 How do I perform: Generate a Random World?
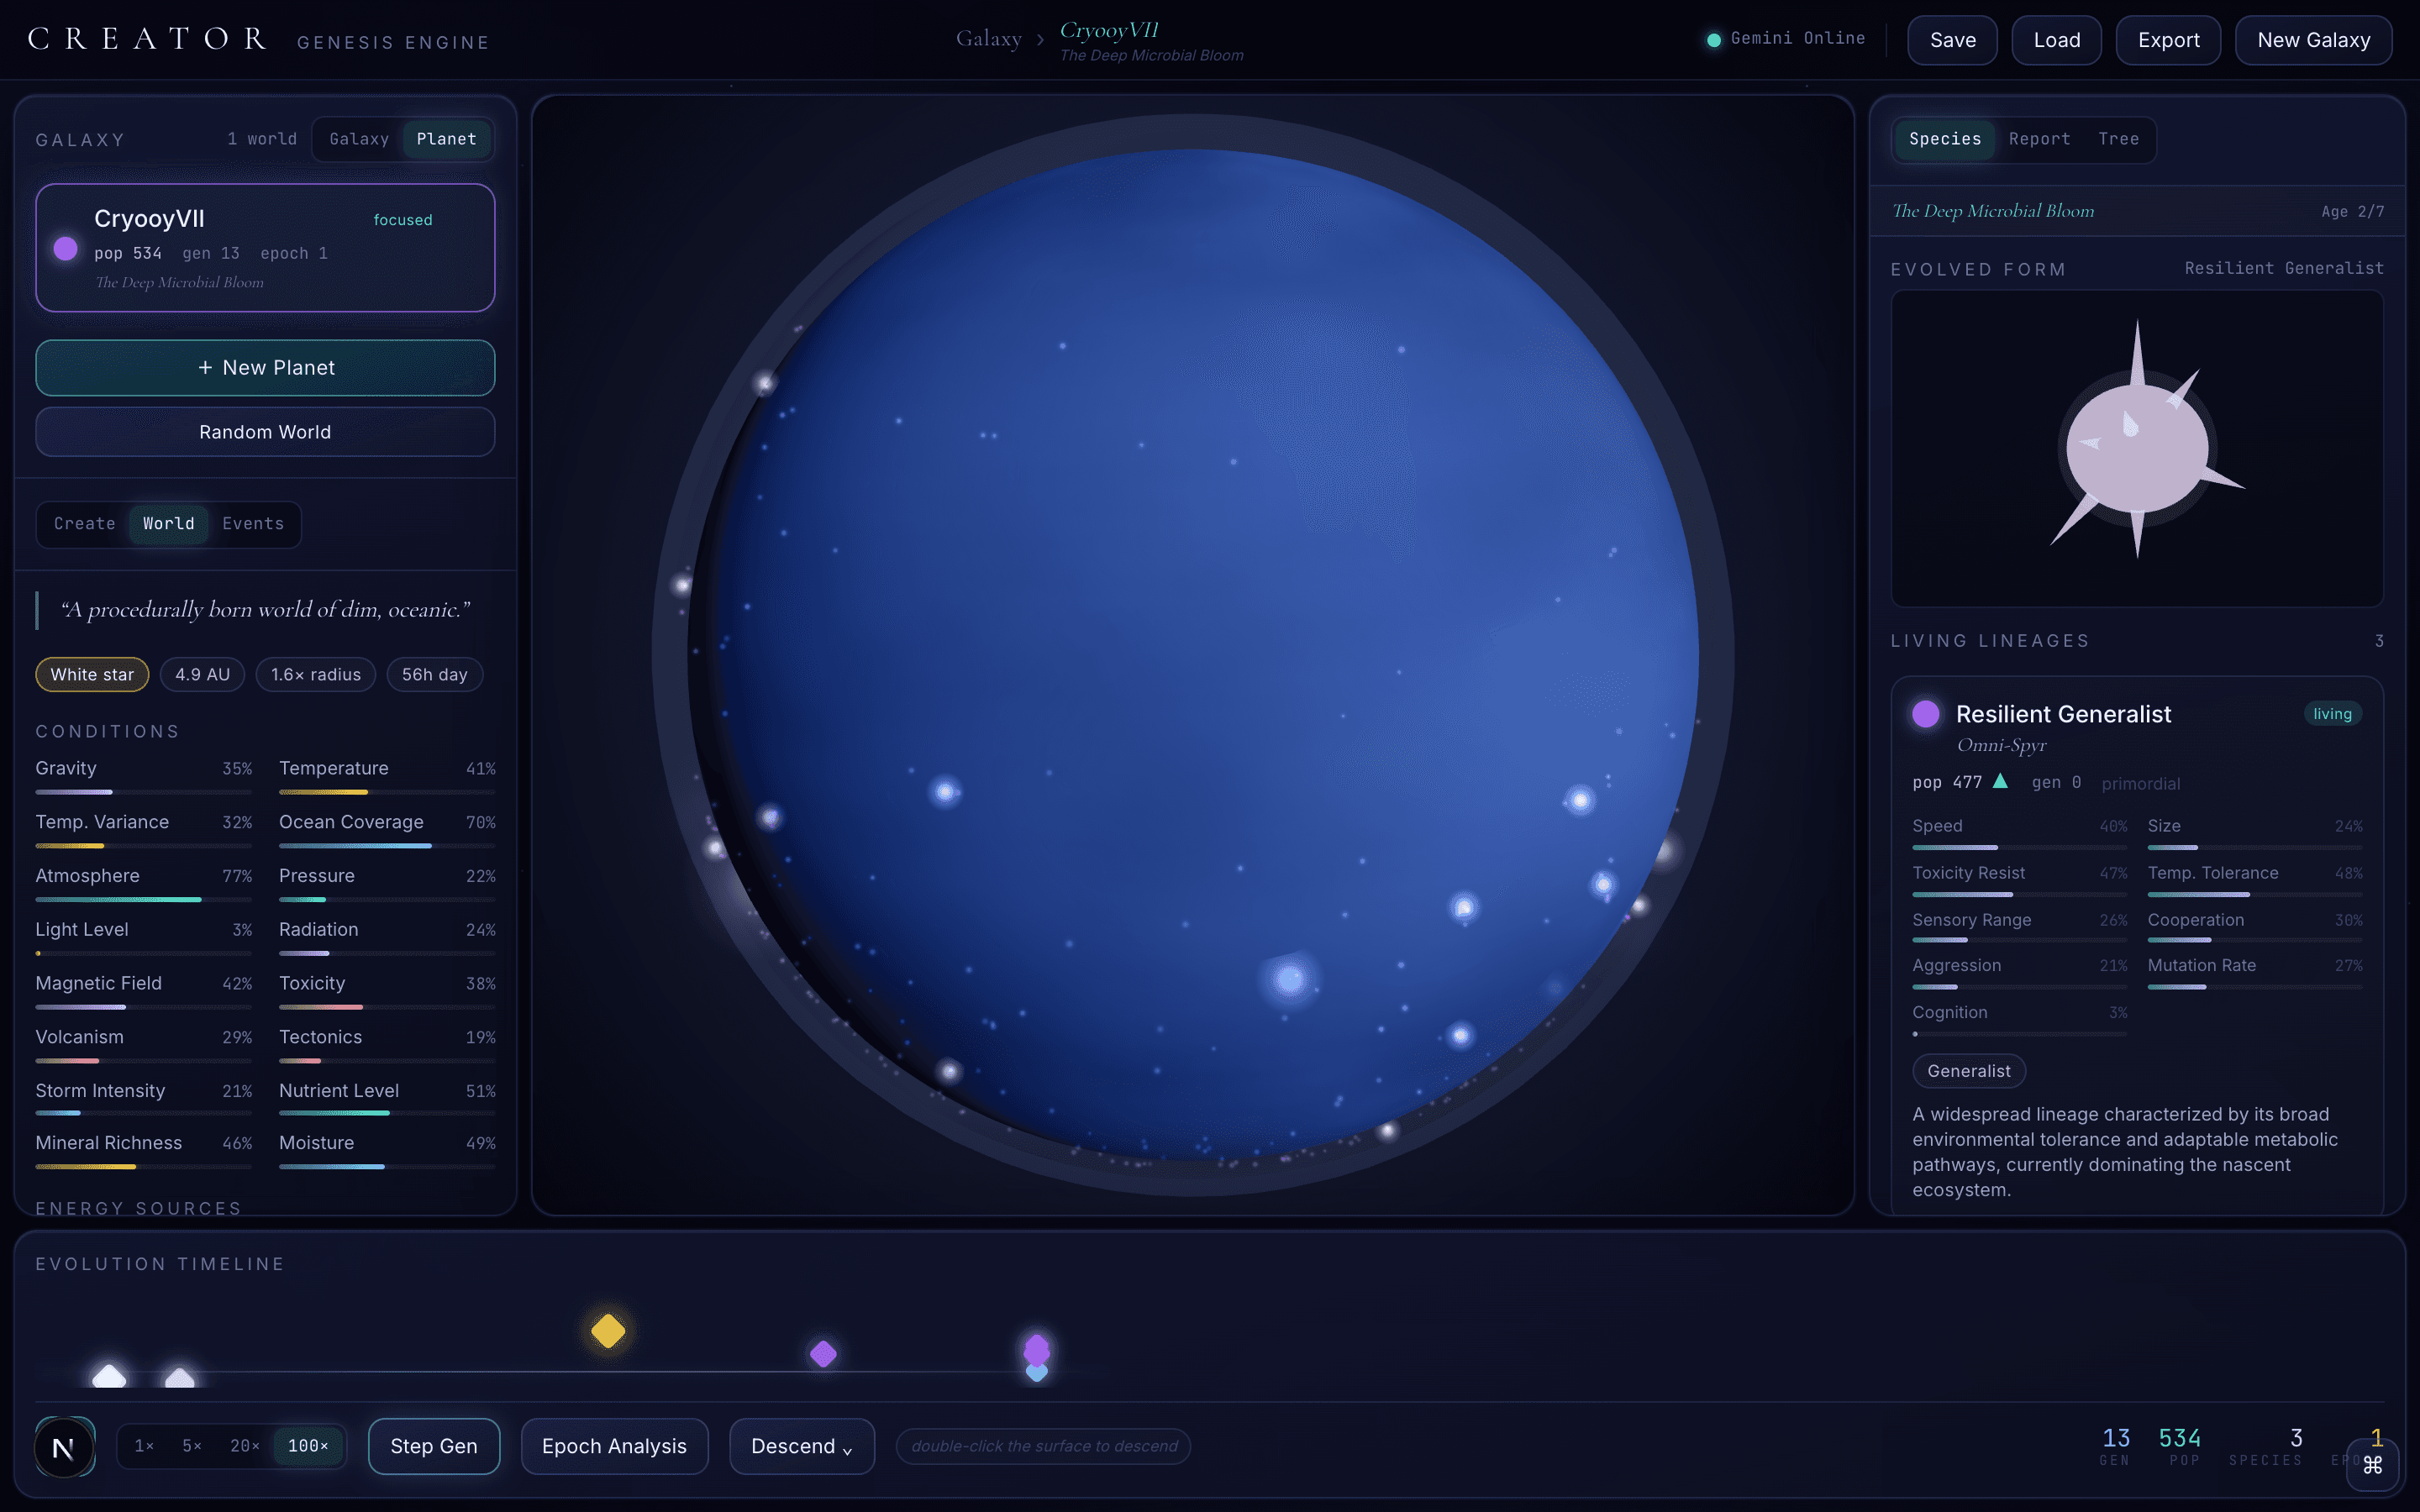(x=265, y=432)
